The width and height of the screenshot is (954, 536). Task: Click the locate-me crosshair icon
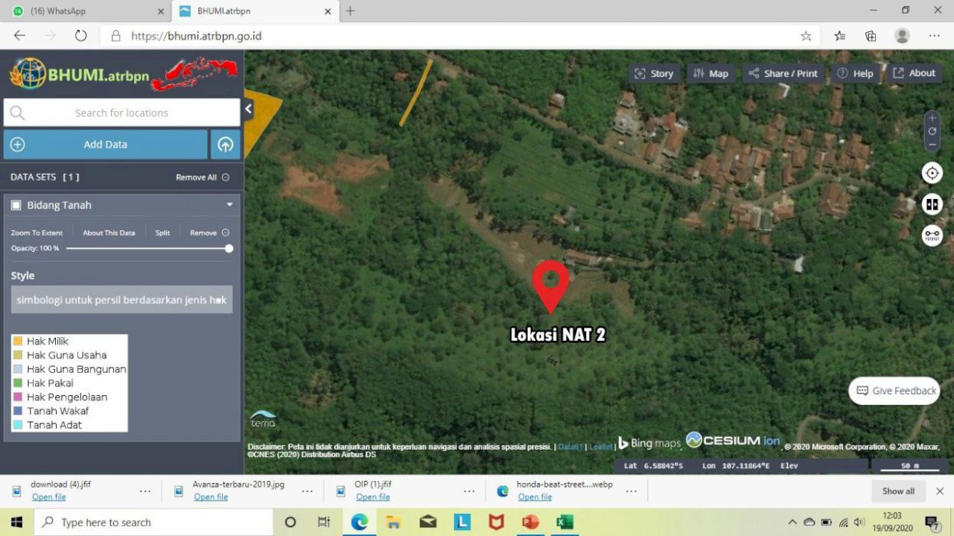pyautogui.click(x=932, y=173)
